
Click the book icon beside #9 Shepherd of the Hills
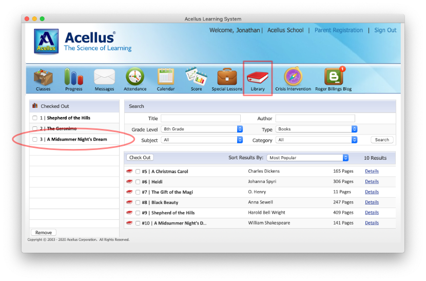click(x=129, y=213)
